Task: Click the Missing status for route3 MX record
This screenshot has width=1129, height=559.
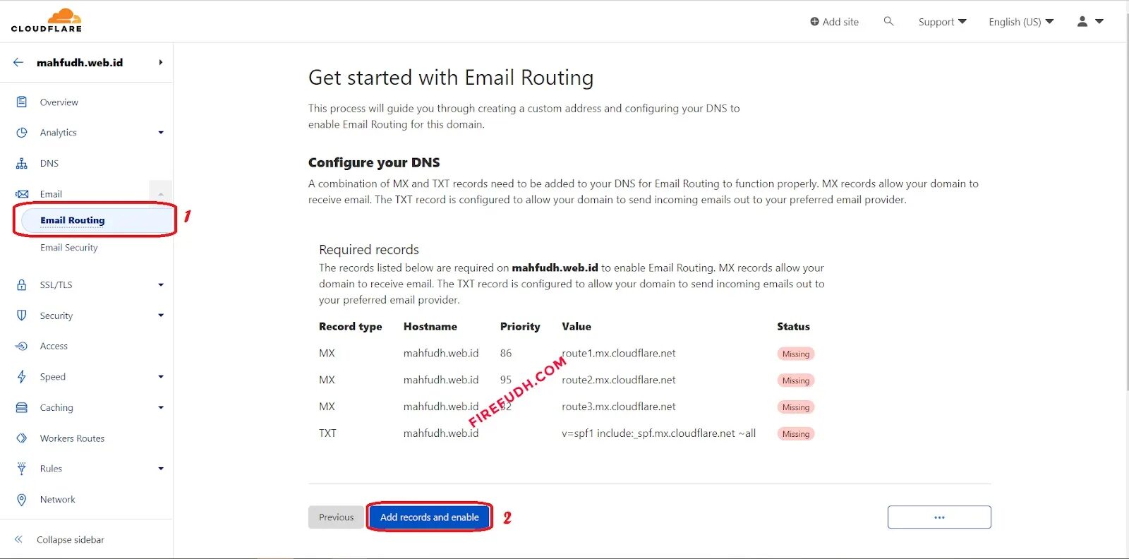Action: point(796,407)
